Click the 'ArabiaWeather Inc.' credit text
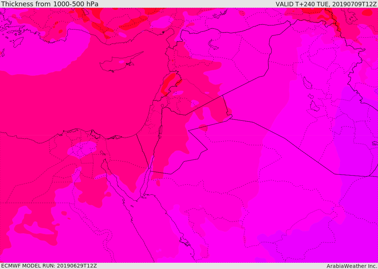 352,266
